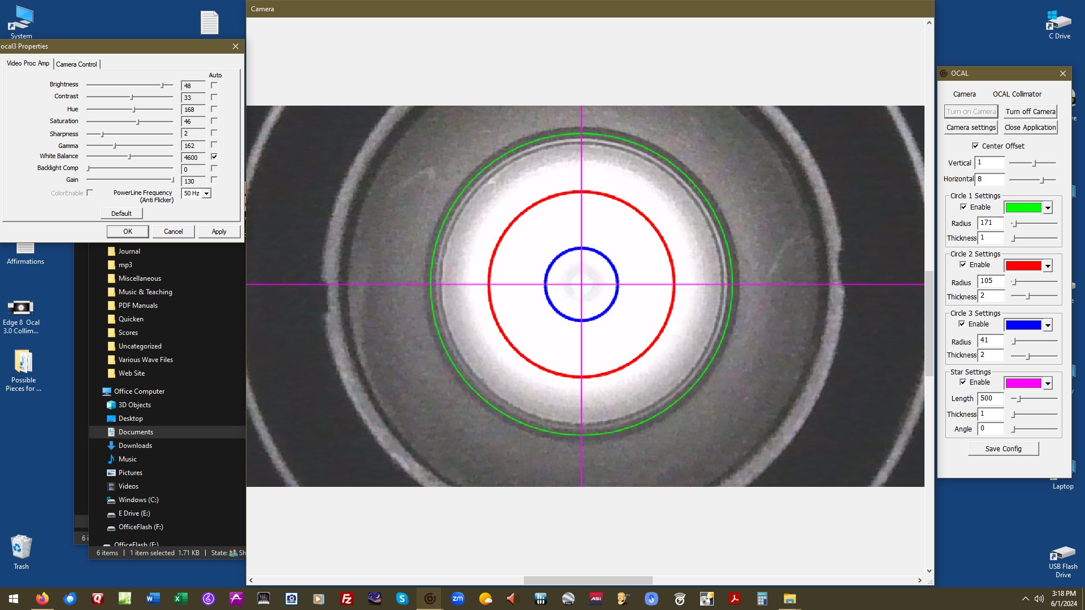Click the Save Config button

click(x=1003, y=449)
